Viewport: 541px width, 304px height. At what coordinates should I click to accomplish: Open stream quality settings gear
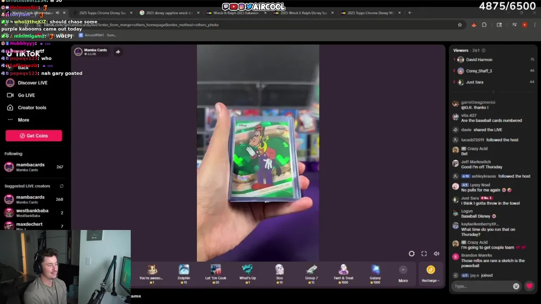412,253
